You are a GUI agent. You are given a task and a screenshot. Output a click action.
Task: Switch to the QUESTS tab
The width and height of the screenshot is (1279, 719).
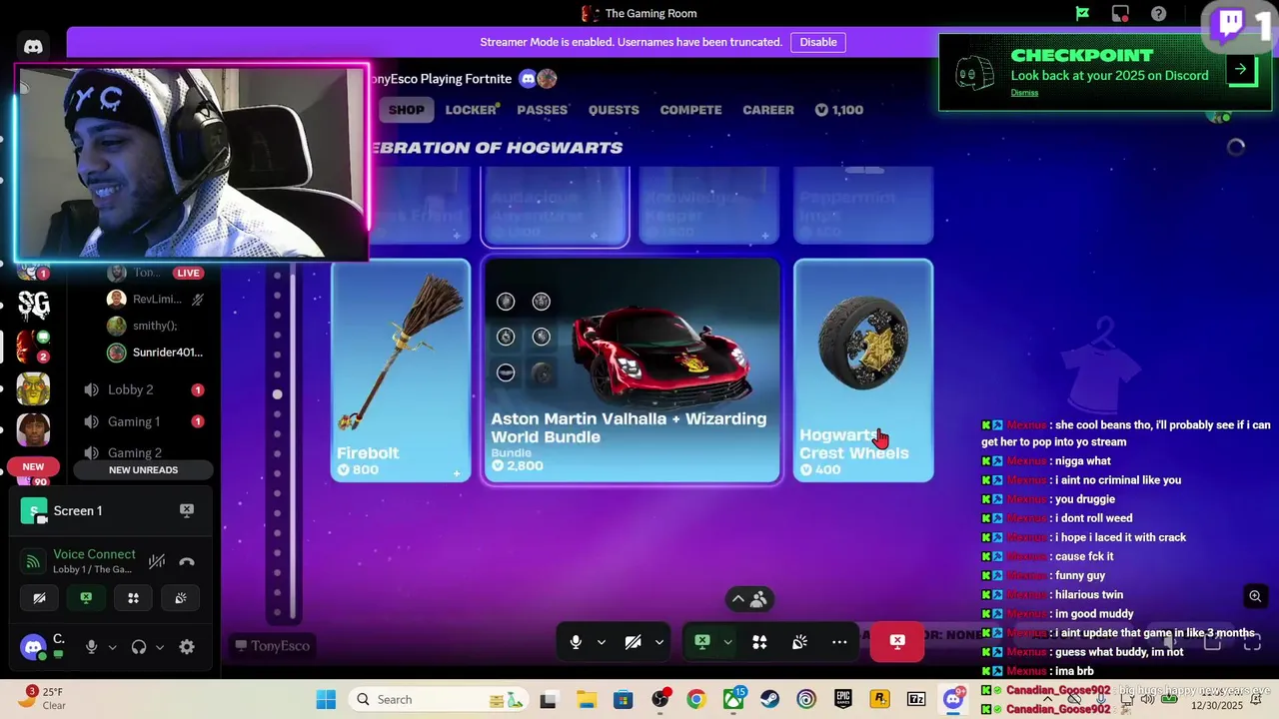[614, 110]
